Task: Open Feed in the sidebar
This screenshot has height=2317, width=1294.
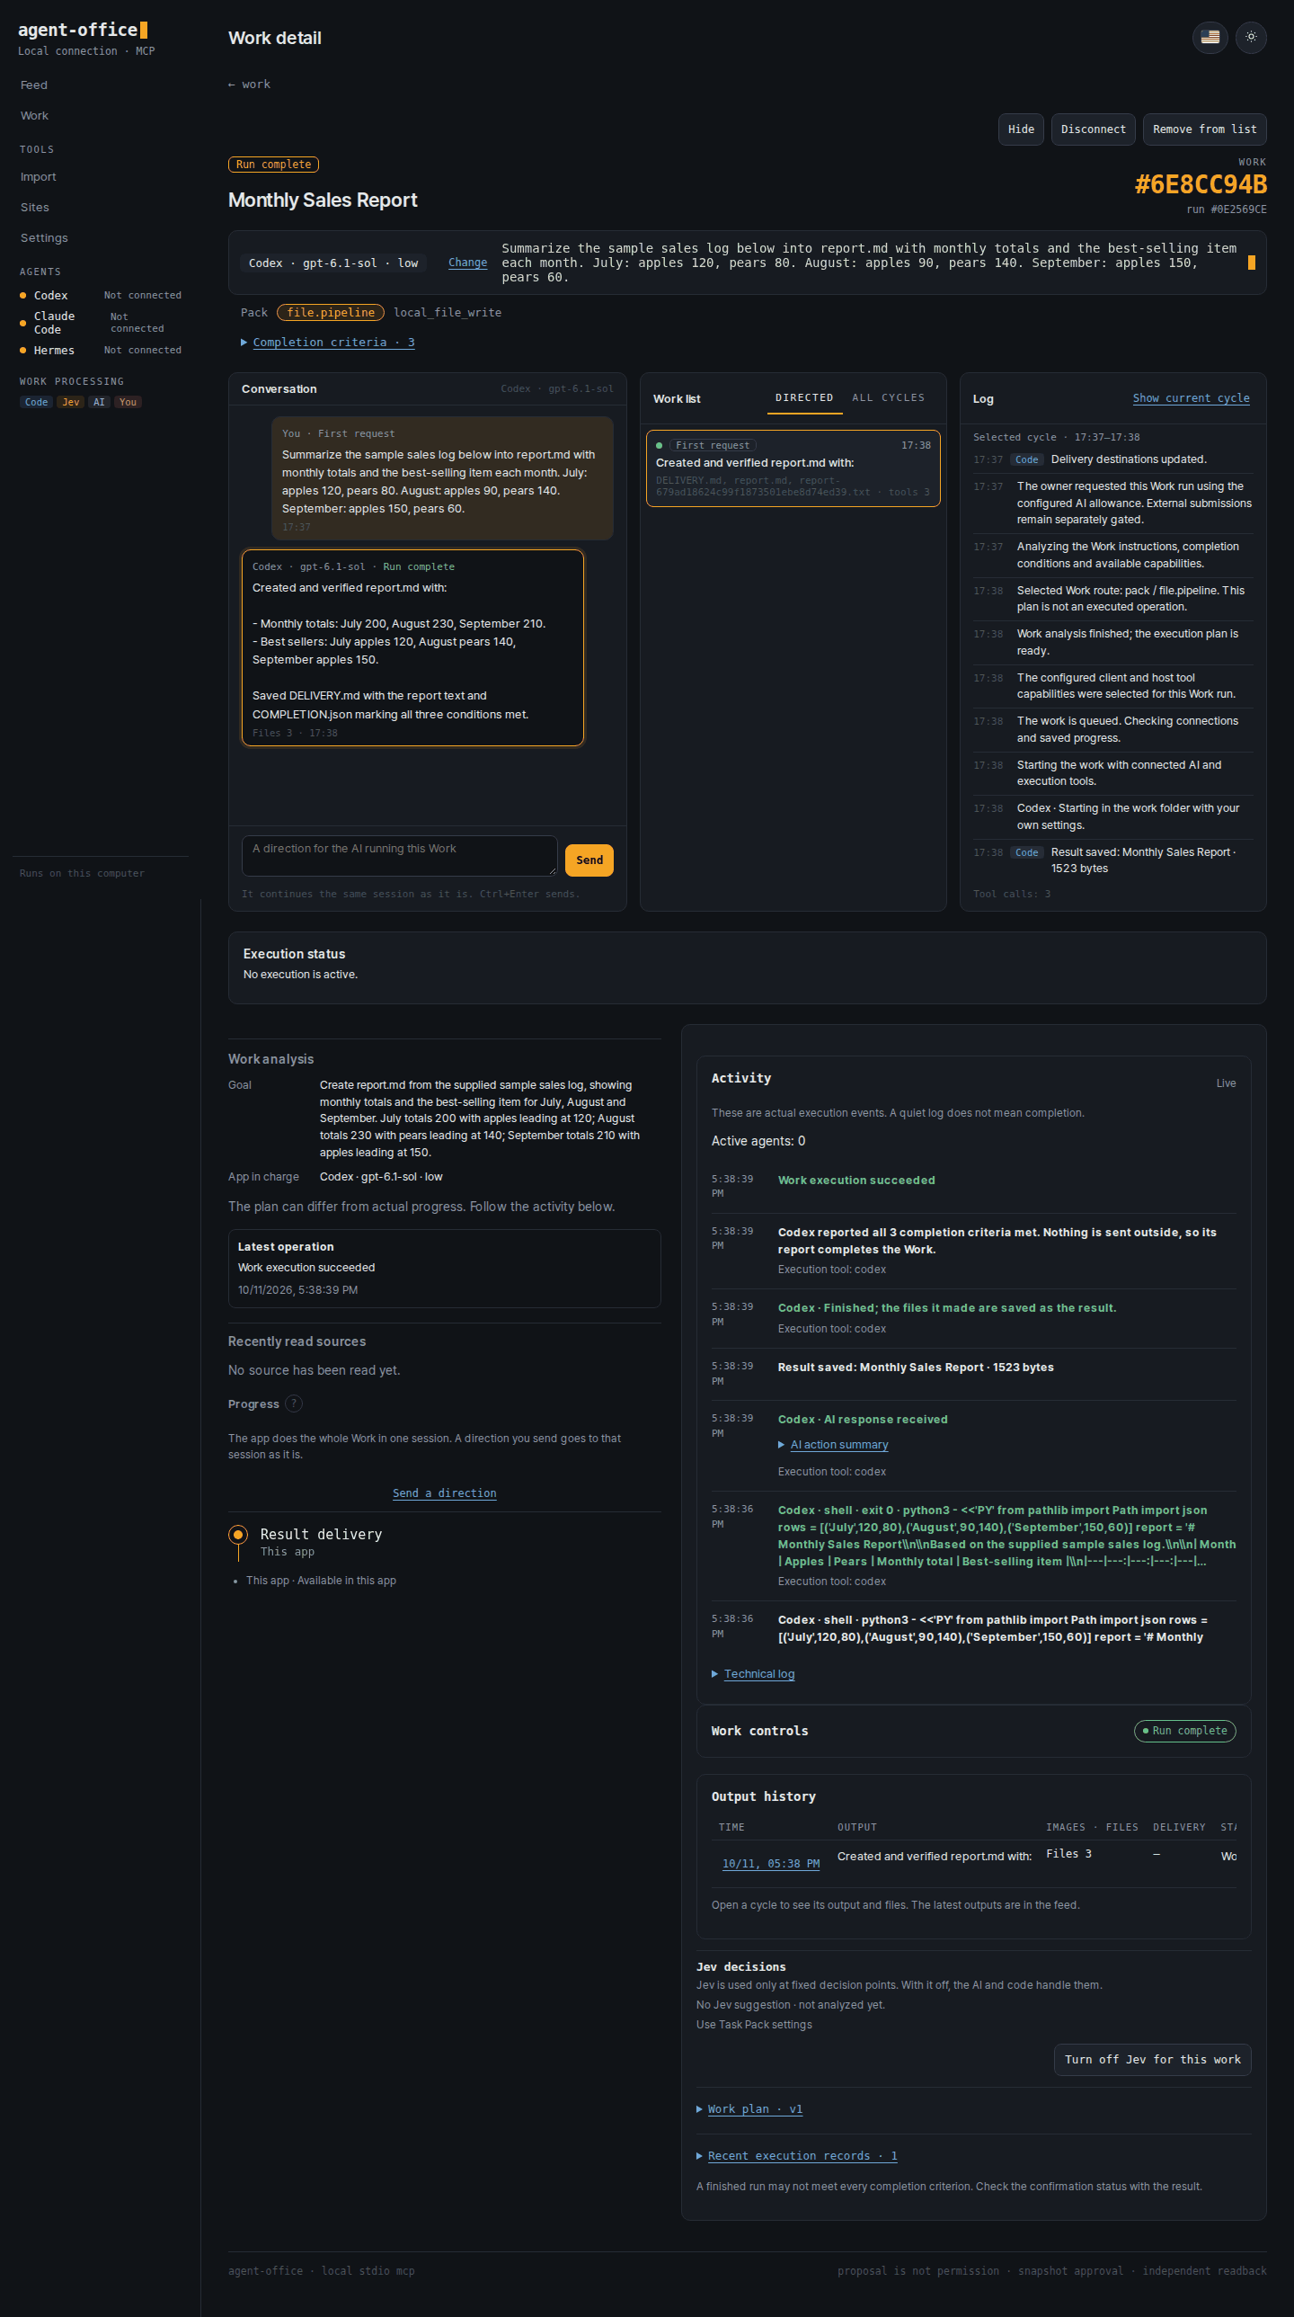Action: pyautogui.click(x=34, y=85)
